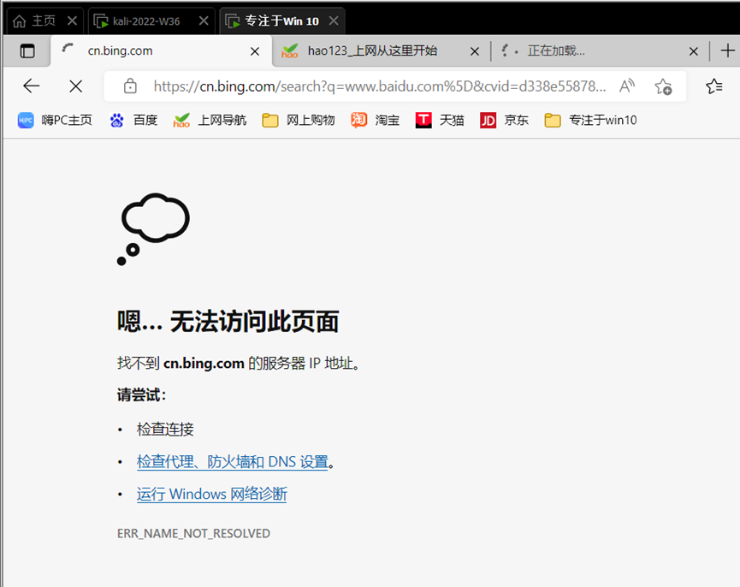
Task: Open the favorites list panel
Action: (714, 86)
